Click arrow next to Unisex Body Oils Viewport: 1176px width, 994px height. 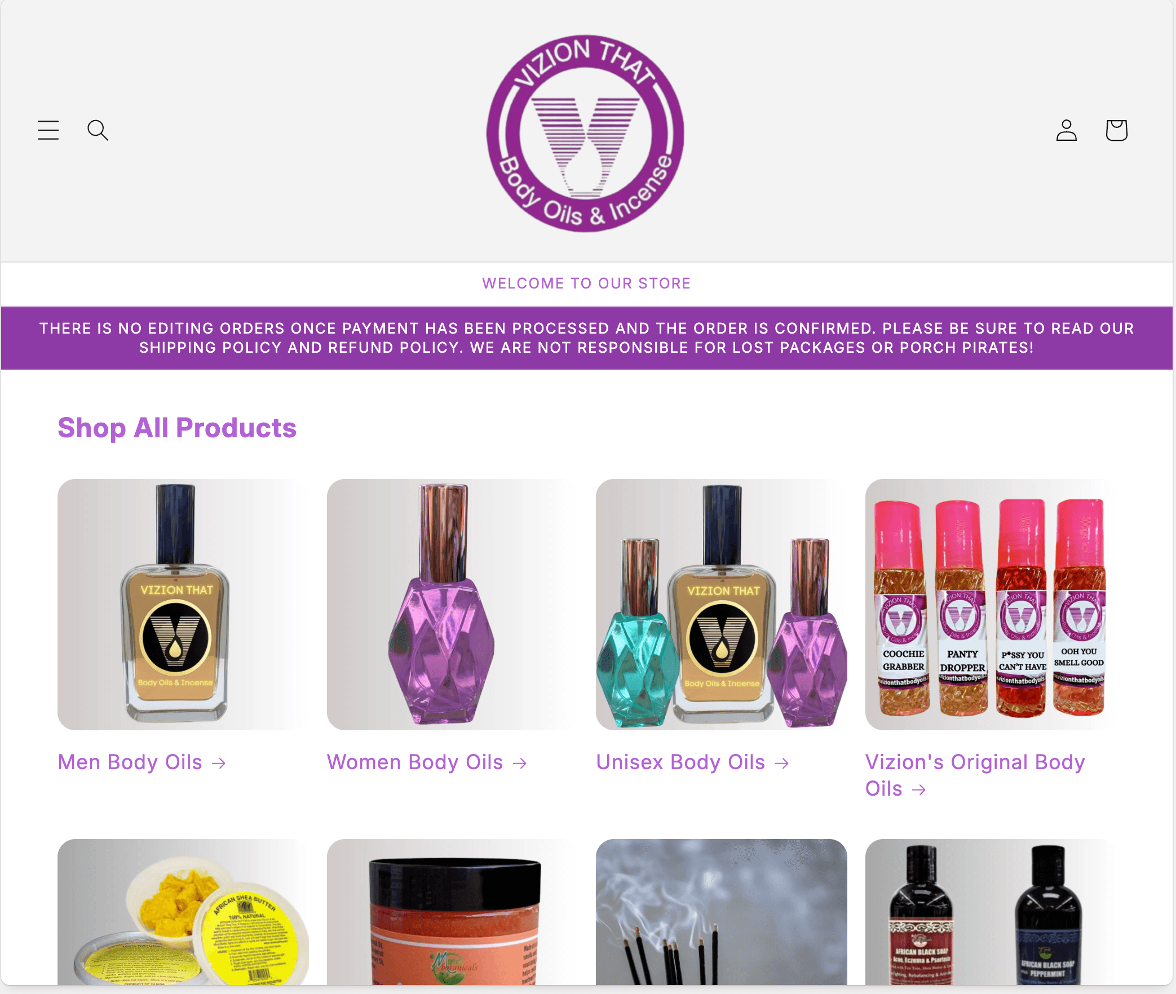pyautogui.click(x=782, y=764)
